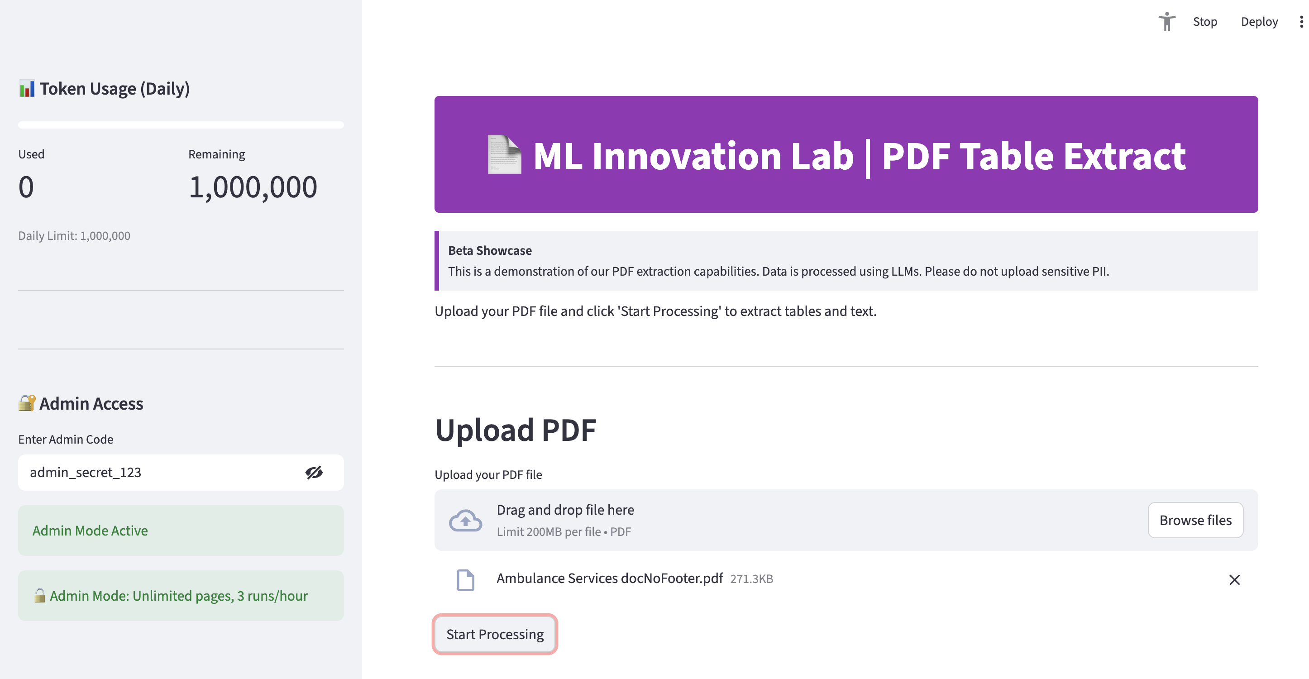The image size is (1309, 679).
Task: Click the Stop button
Action: tap(1205, 22)
